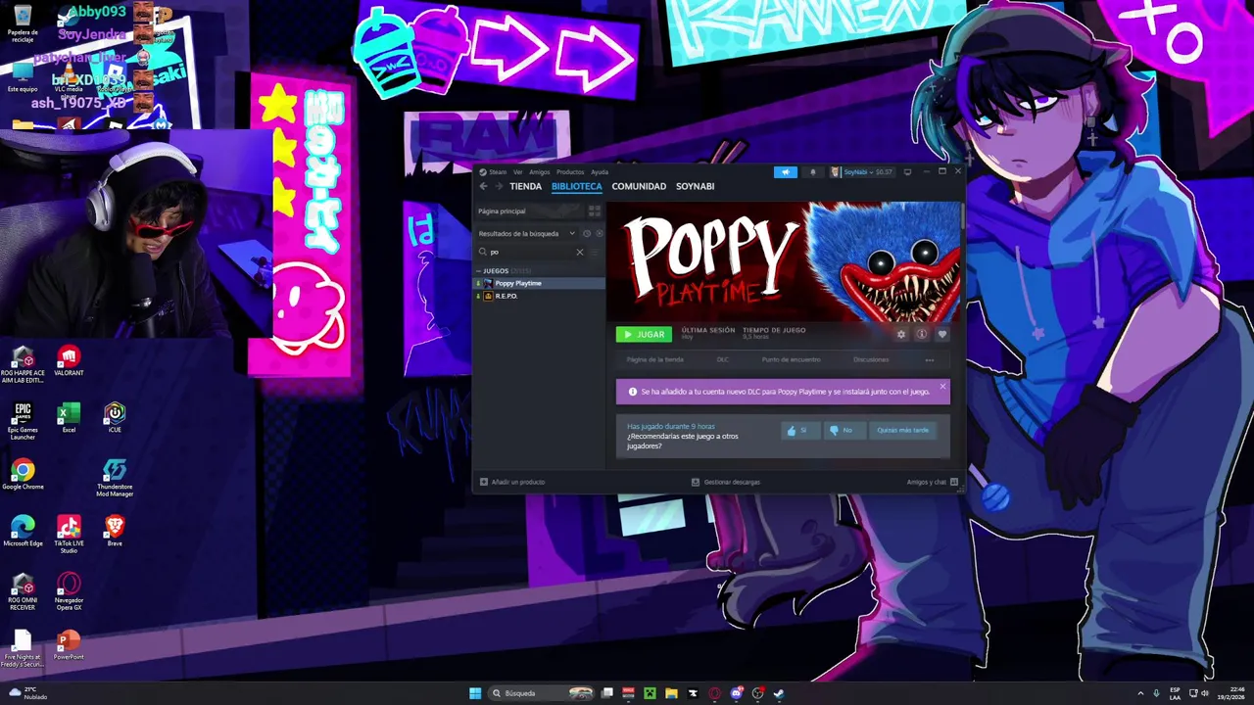Viewport: 1254px width, 705px height.
Task: Open the BIBLIOTECA tab
Action: click(576, 186)
